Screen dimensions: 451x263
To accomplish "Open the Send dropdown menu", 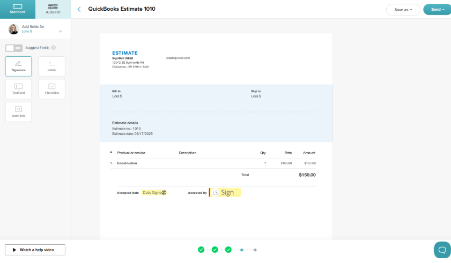I will [437, 10].
